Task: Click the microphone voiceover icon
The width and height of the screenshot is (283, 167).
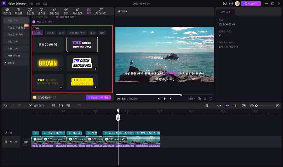Action: 207,106
